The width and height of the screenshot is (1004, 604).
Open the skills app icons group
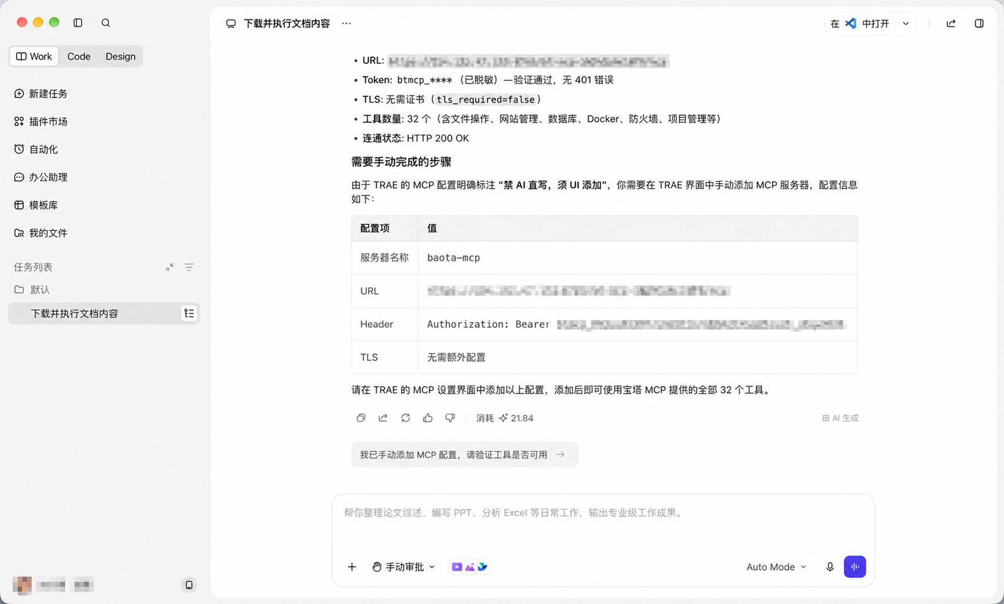click(469, 567)
